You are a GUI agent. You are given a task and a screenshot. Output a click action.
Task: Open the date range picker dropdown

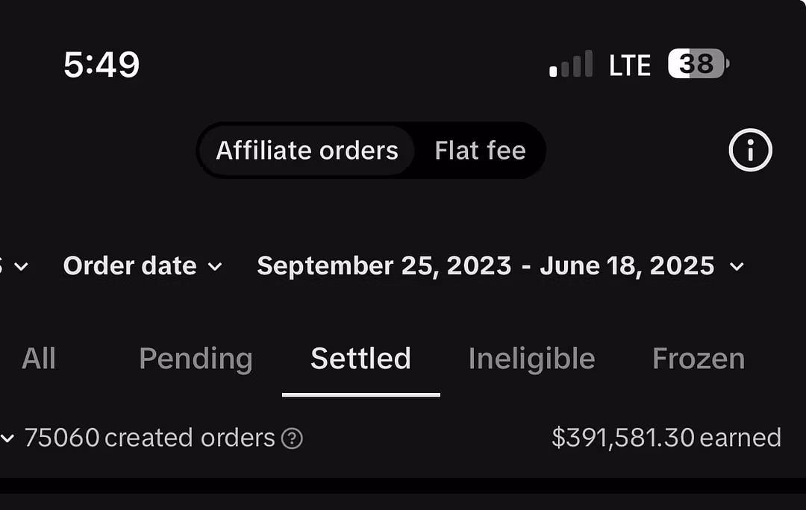(486, 266)
